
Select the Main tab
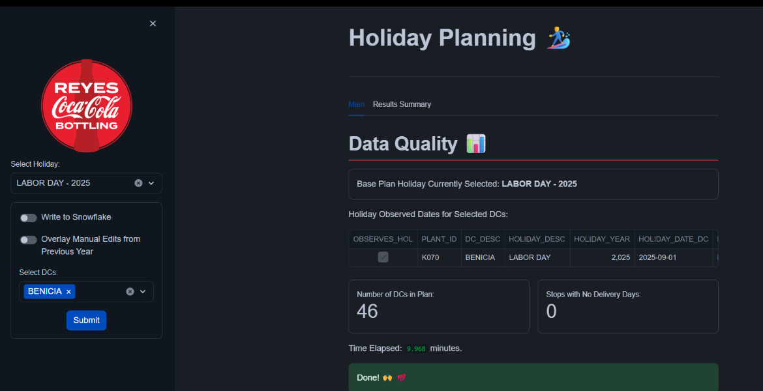(x=356, y=104)
